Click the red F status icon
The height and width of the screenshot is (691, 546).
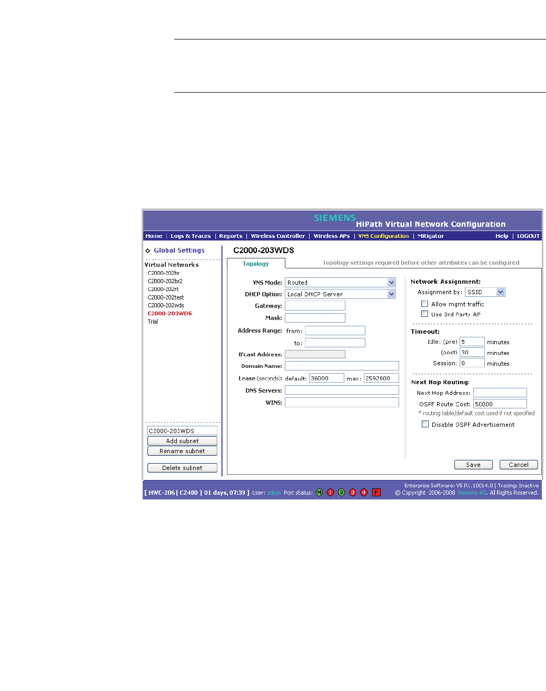(376, 493)
